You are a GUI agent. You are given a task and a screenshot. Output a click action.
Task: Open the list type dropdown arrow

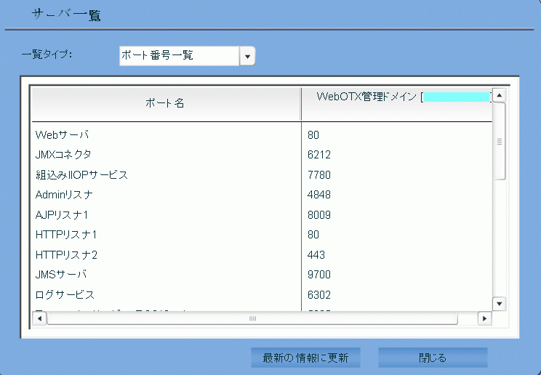pyautogui.click(x=247, y=56)
